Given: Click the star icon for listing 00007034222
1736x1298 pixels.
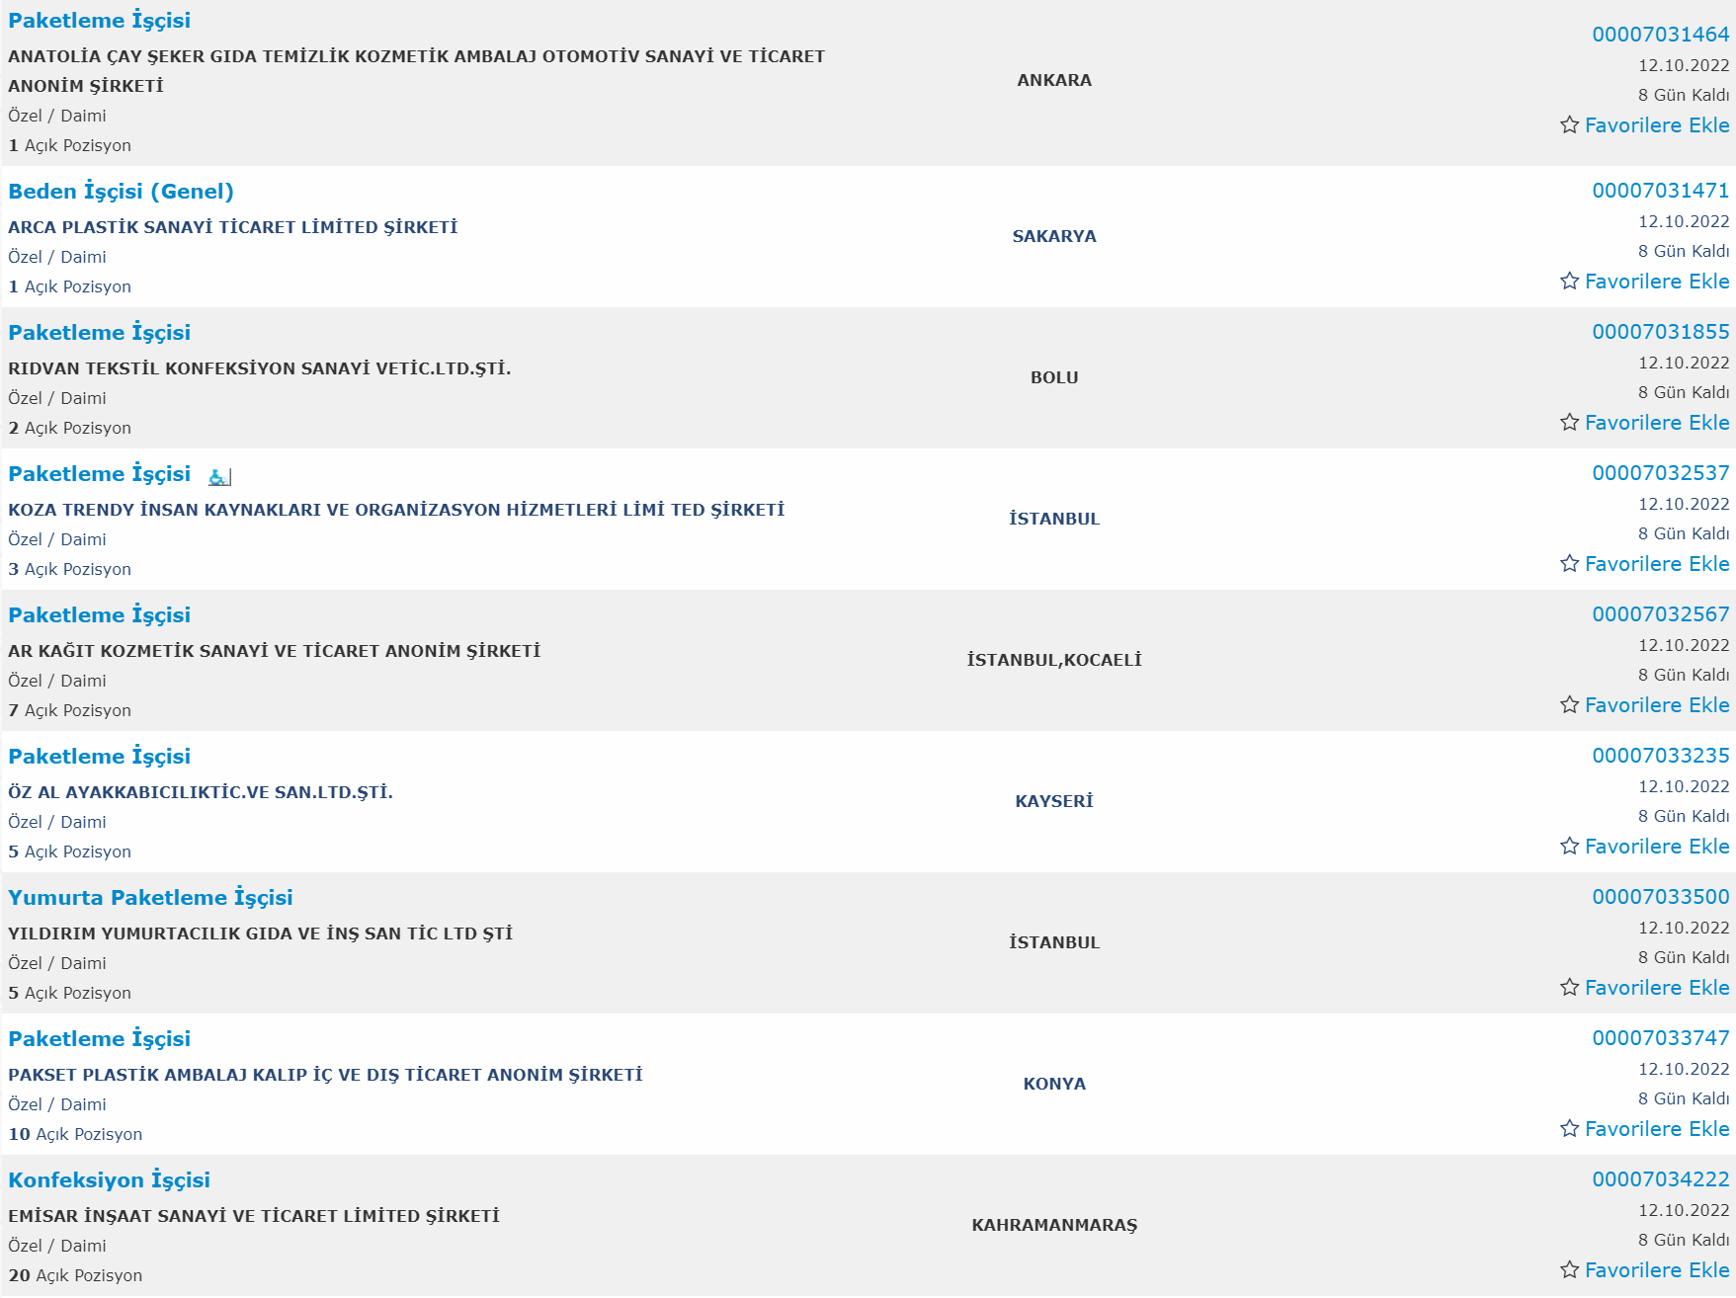Looking at the screenshot, I should tap(1569, 1269).
